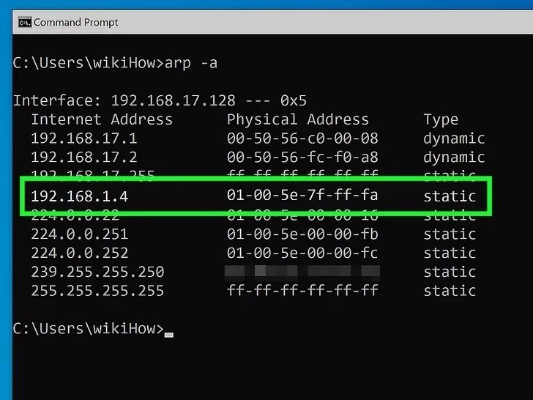Image resolution: width=533 pixels, height=400 pixels.
Task: Select the 224.0.0.251 address entry
Action: coord(80,234)
